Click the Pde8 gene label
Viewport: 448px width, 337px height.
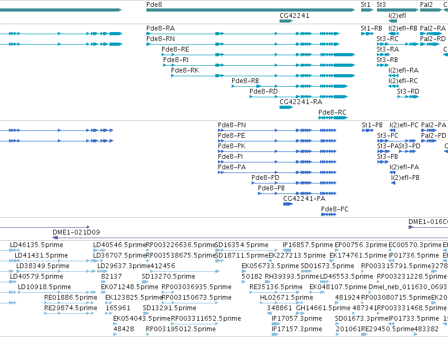click(154, 5)
